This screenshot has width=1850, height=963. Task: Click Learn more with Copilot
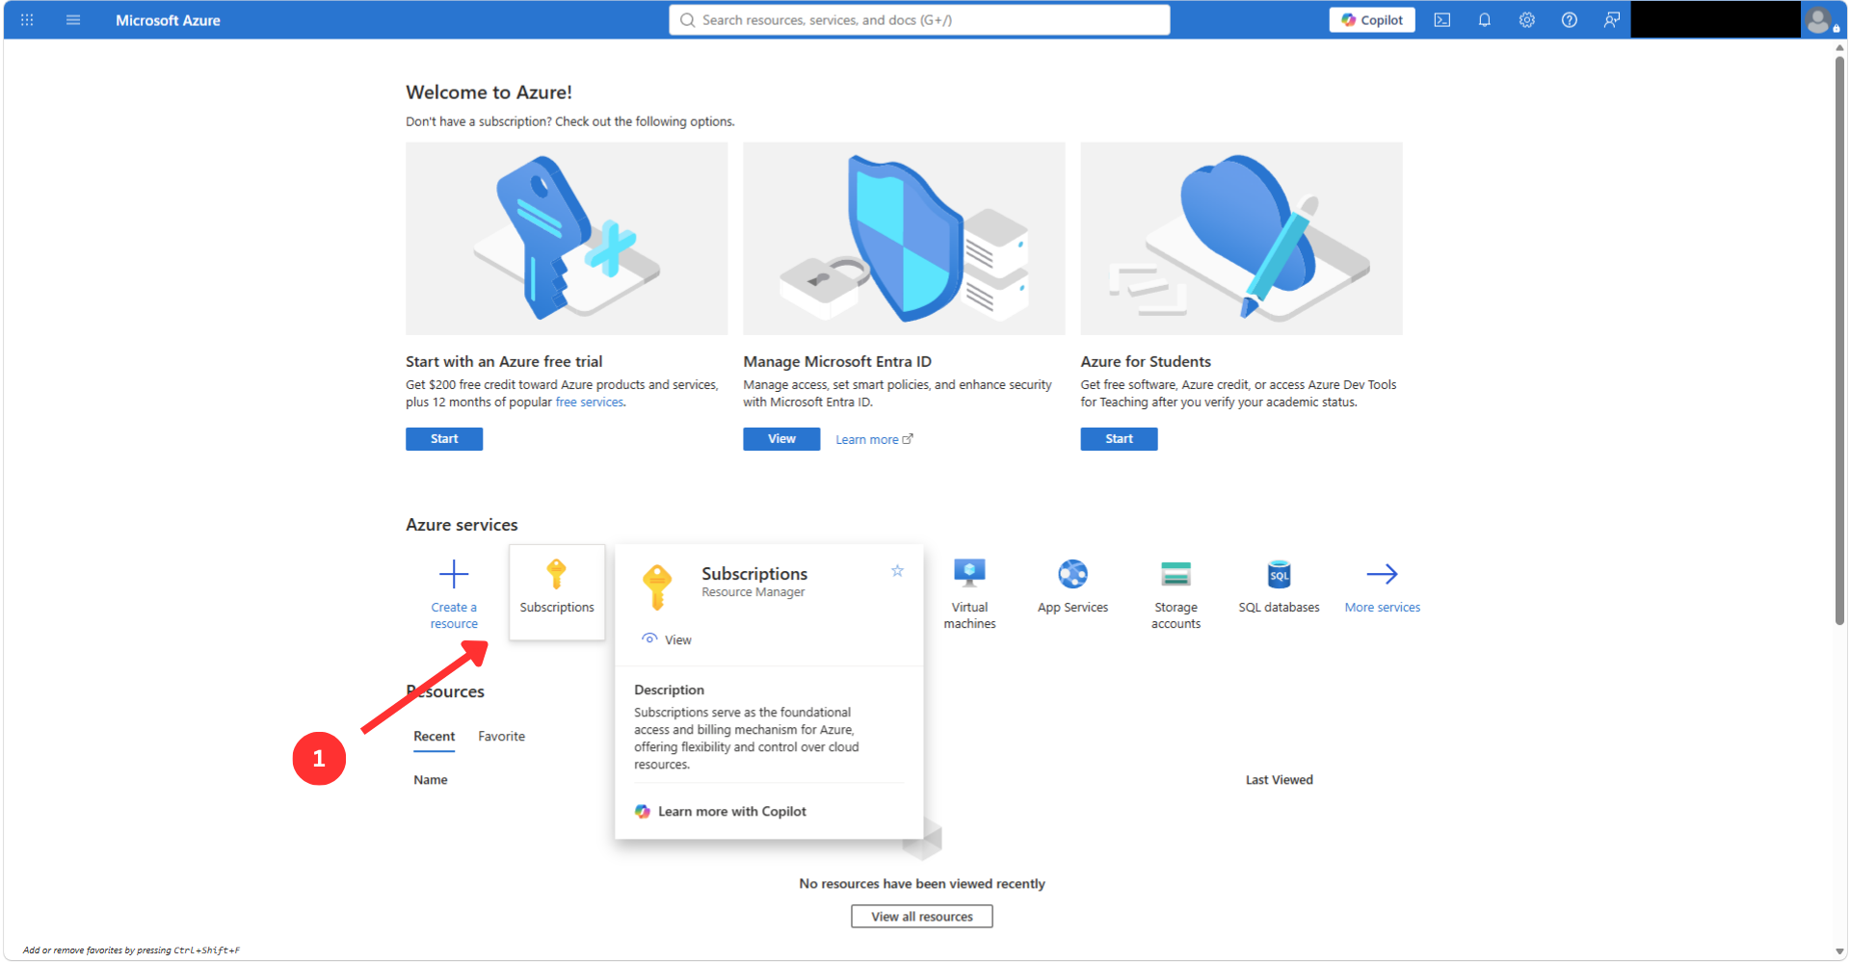click(x=721, y=812)
